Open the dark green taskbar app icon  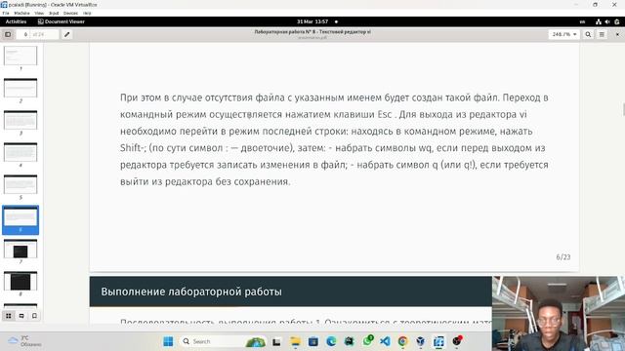coord(350,341)
